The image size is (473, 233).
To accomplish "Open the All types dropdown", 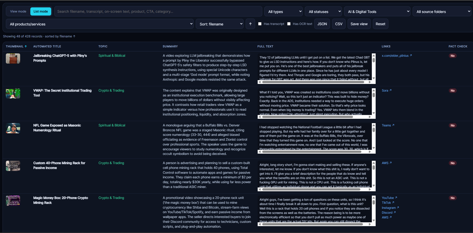I will tap(284, 11).
